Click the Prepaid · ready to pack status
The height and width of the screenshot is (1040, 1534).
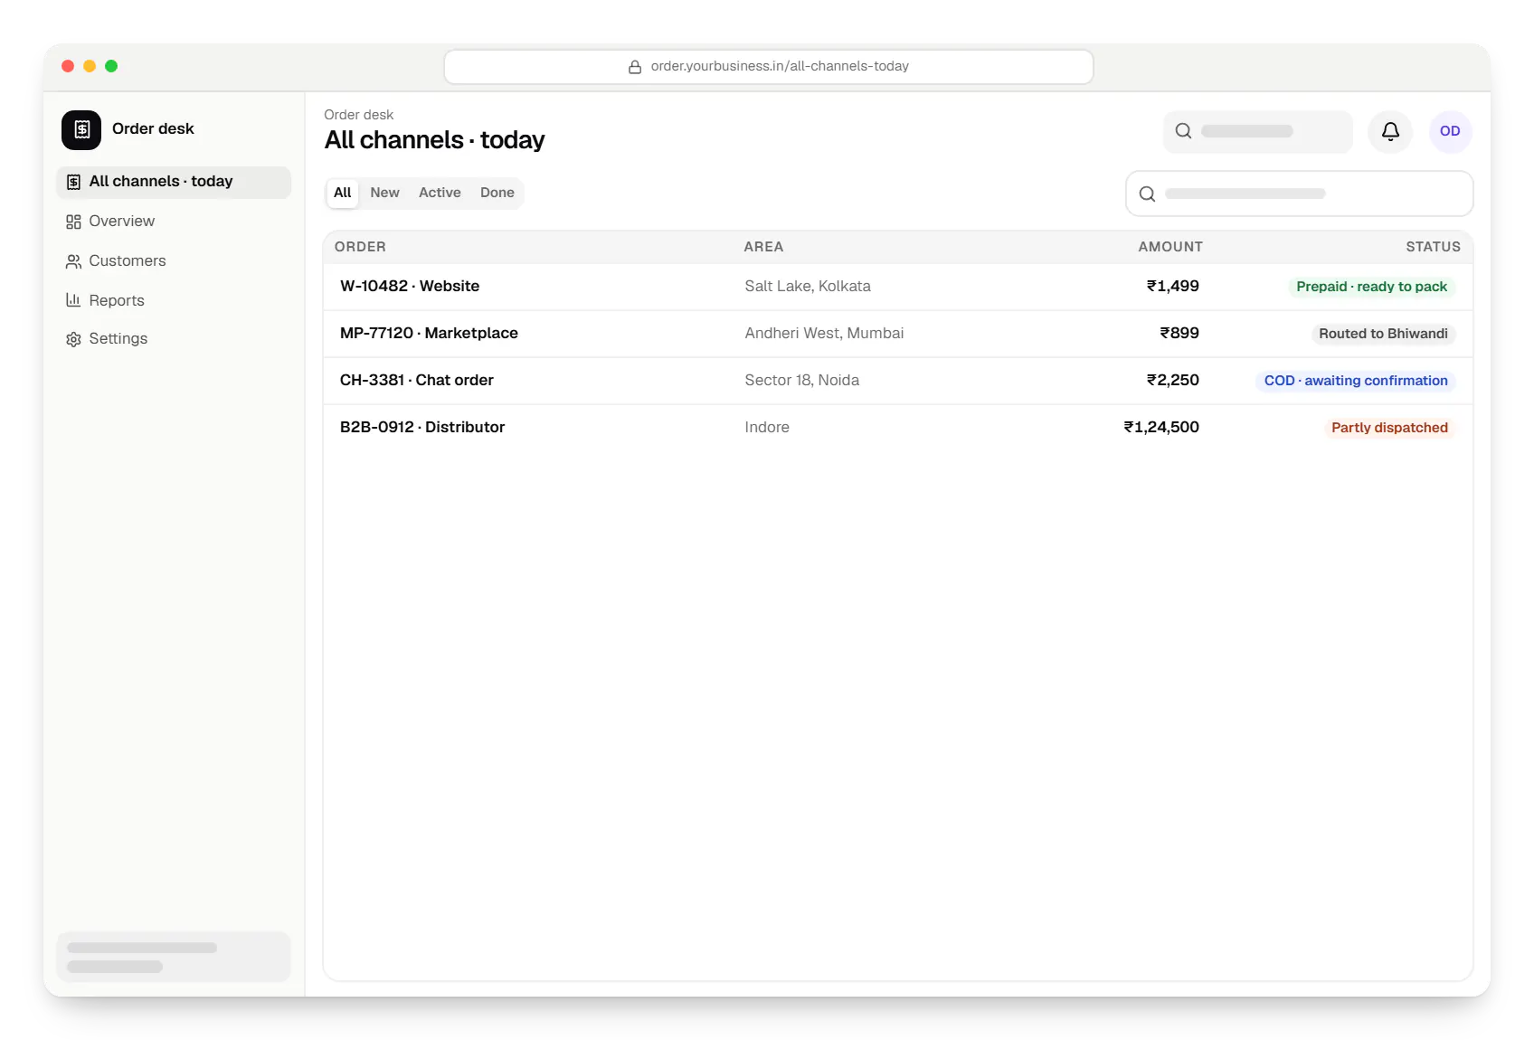[1371, 287]
